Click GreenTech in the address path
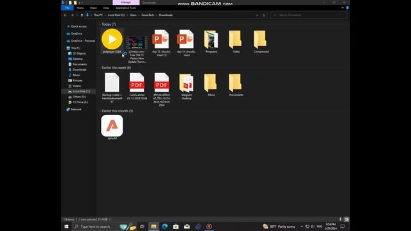The width and height of the screenshot is (411, 231). click(148, 15)
